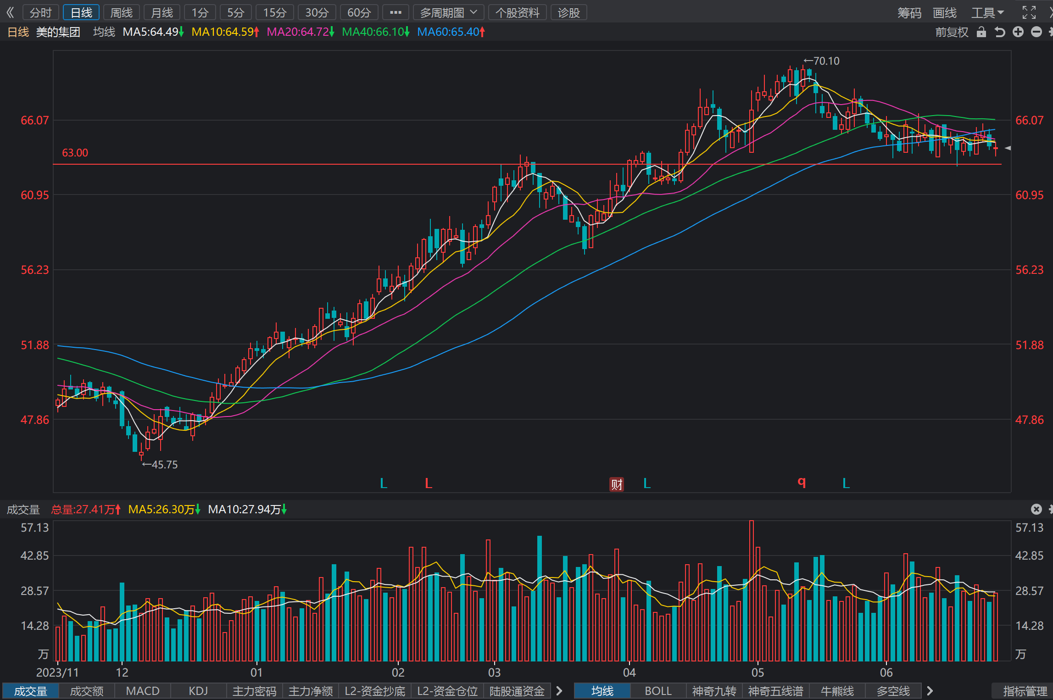Click the lock icon beside 前复权
Screen dimensions: 1053x700
[x=981, y=32]
